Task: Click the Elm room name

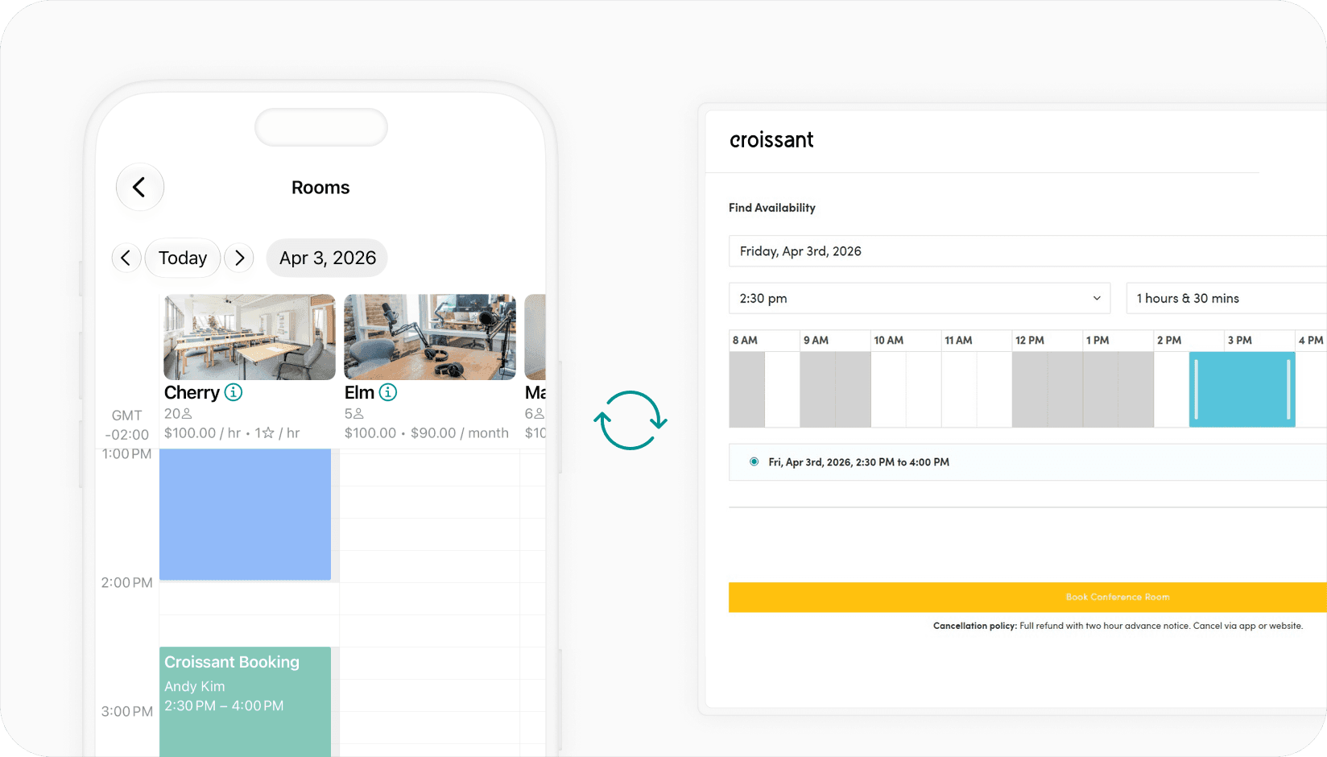Action: click(x=359, y=392)
